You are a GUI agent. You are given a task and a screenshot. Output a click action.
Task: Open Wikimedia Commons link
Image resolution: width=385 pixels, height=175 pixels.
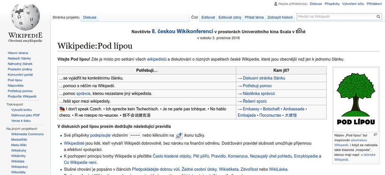coord(27,134)
